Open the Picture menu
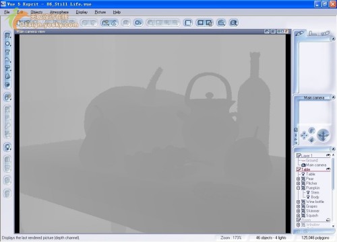The image size is (337, 242). [100, 12]
